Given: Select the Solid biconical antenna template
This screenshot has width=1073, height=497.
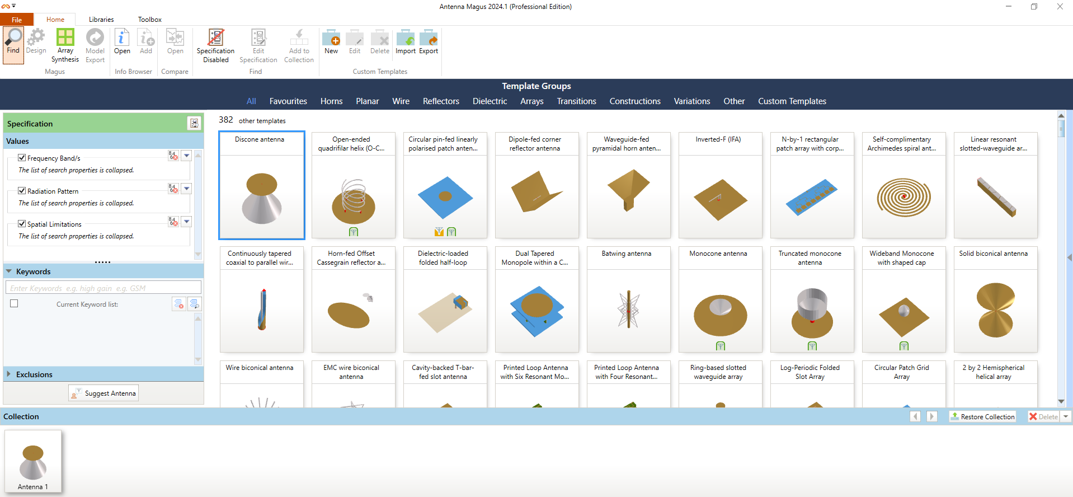Looking at the screenshot, I should 996,299.
